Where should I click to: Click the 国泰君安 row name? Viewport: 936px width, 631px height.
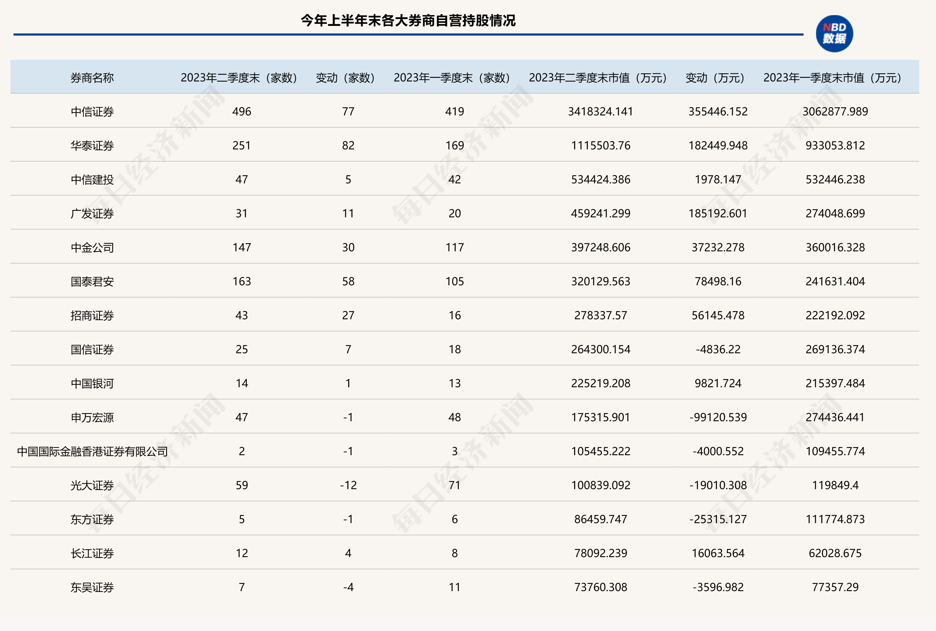pyautogui.click(x=92, y=282)
